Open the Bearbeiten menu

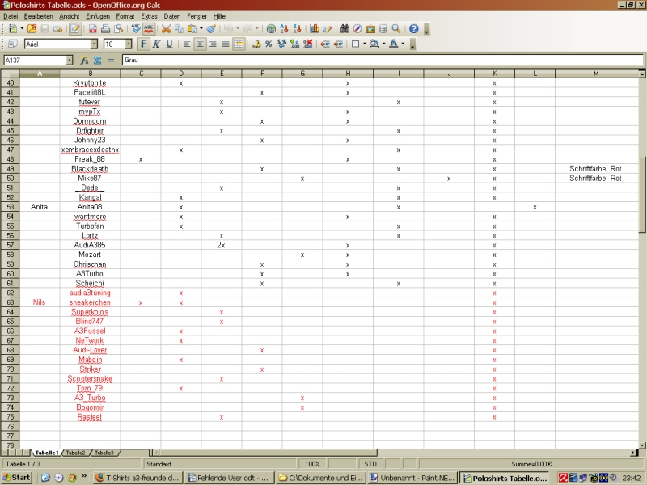pyautogui.click(x=38, y=16)
